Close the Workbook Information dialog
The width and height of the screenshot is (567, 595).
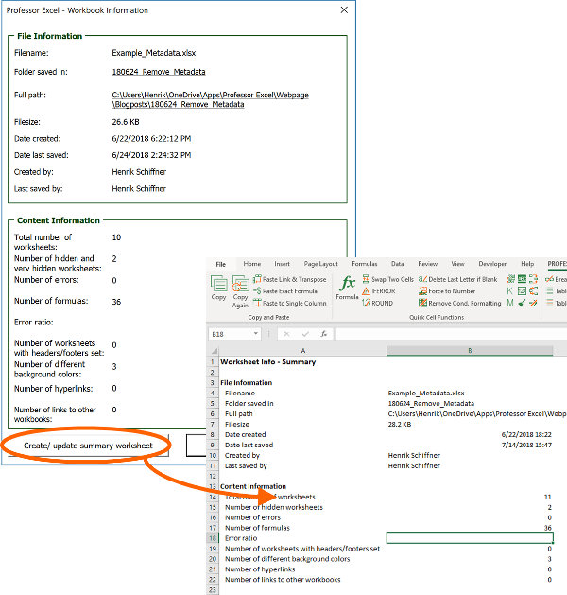(344, 9)
